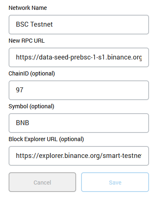This screenshot has height=201, width=156.
Task: Place cursor on explorer.binance.org URL text
Action: [x=79, y=156]
